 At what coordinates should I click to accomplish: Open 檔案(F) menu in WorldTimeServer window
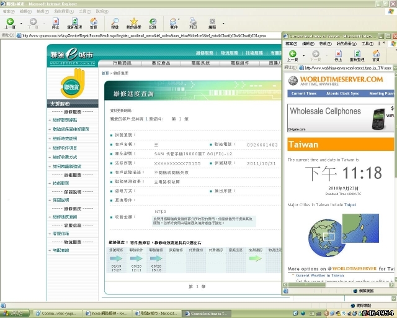(291, 43)
